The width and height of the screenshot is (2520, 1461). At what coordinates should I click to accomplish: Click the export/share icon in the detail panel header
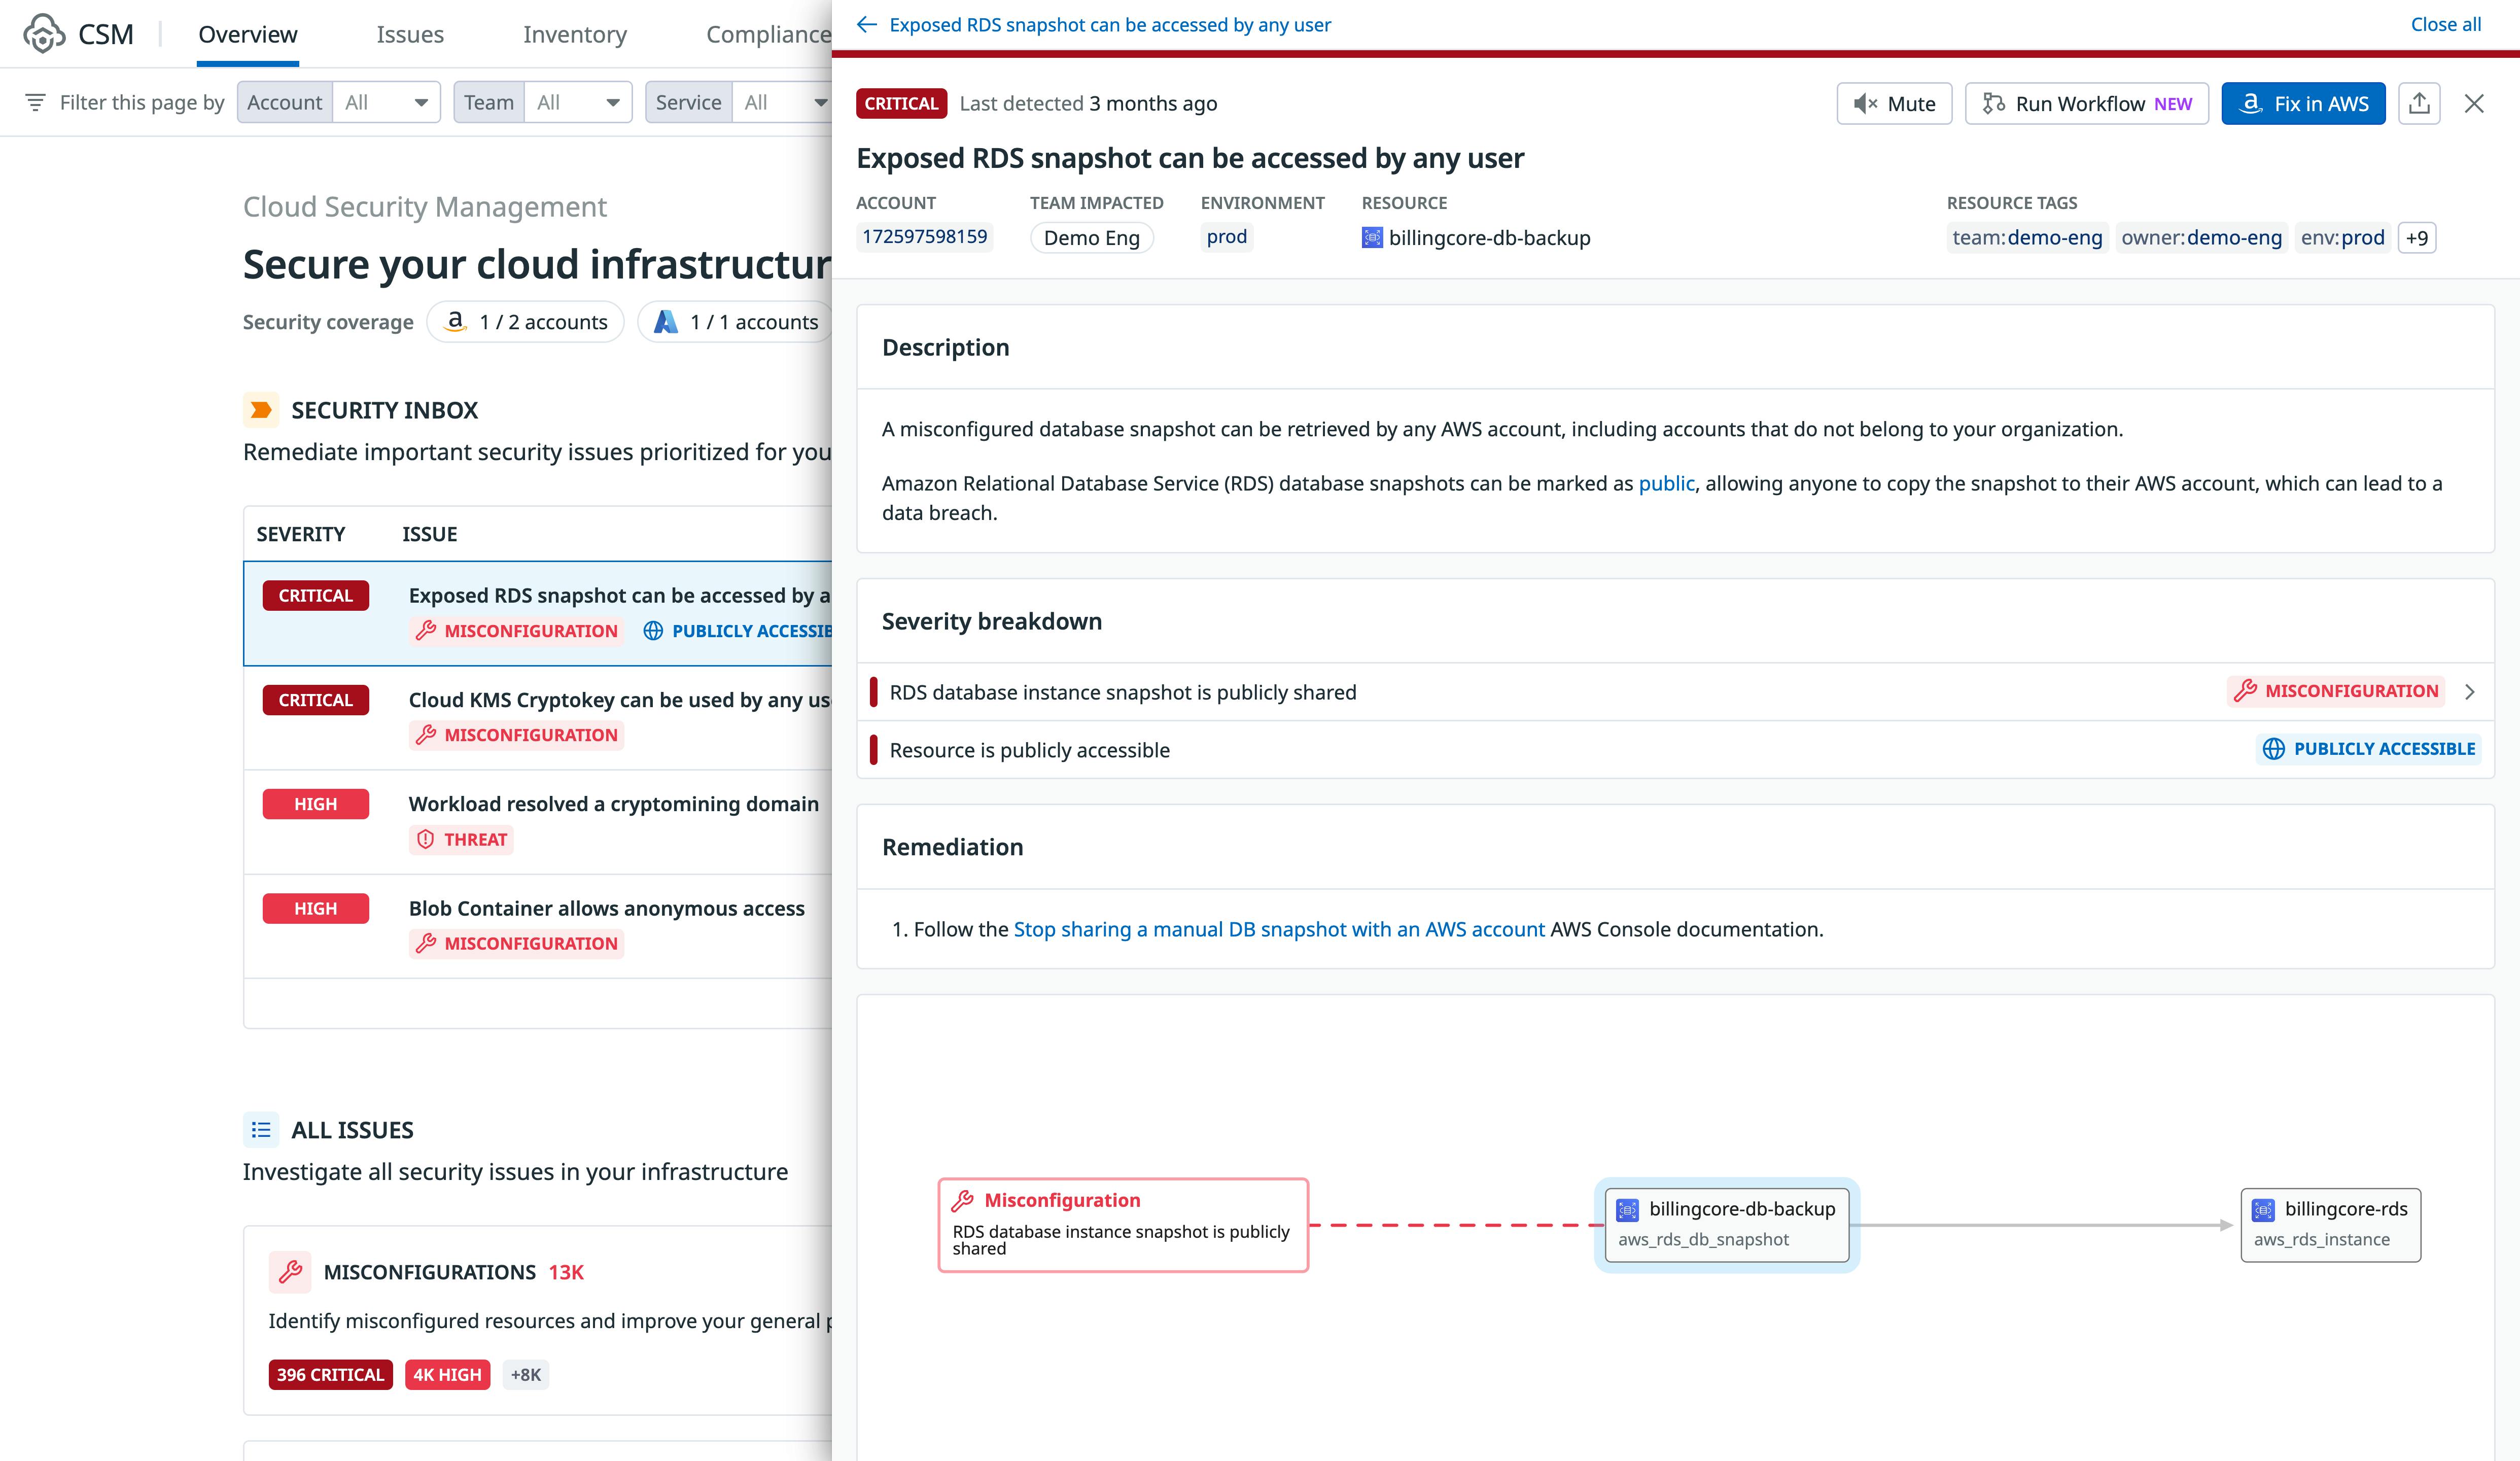pyautogui.click(x=2421, y=103)
